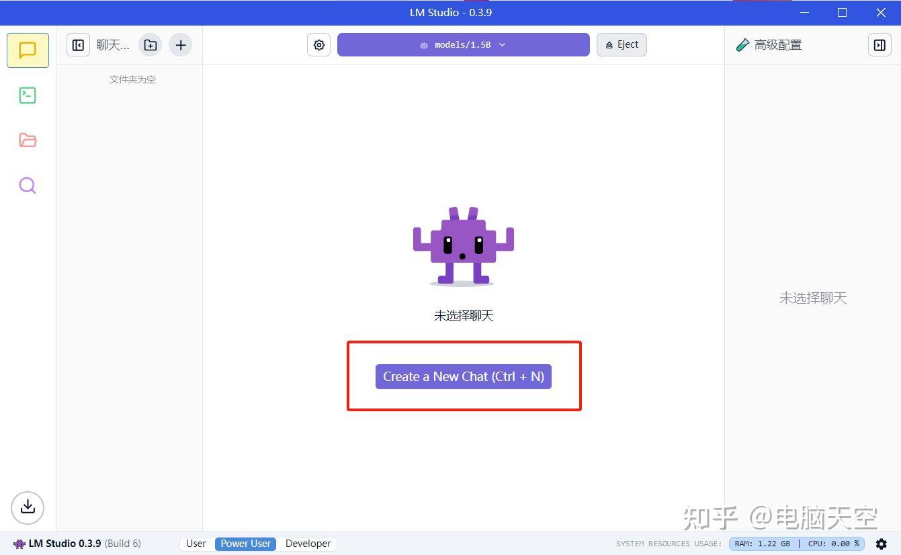Click the 聊天 panel title

coord(113,45)
